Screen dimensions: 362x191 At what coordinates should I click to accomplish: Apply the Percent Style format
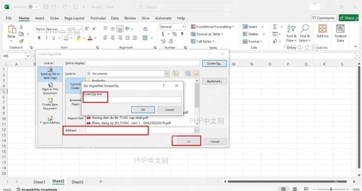coord(175,34)
